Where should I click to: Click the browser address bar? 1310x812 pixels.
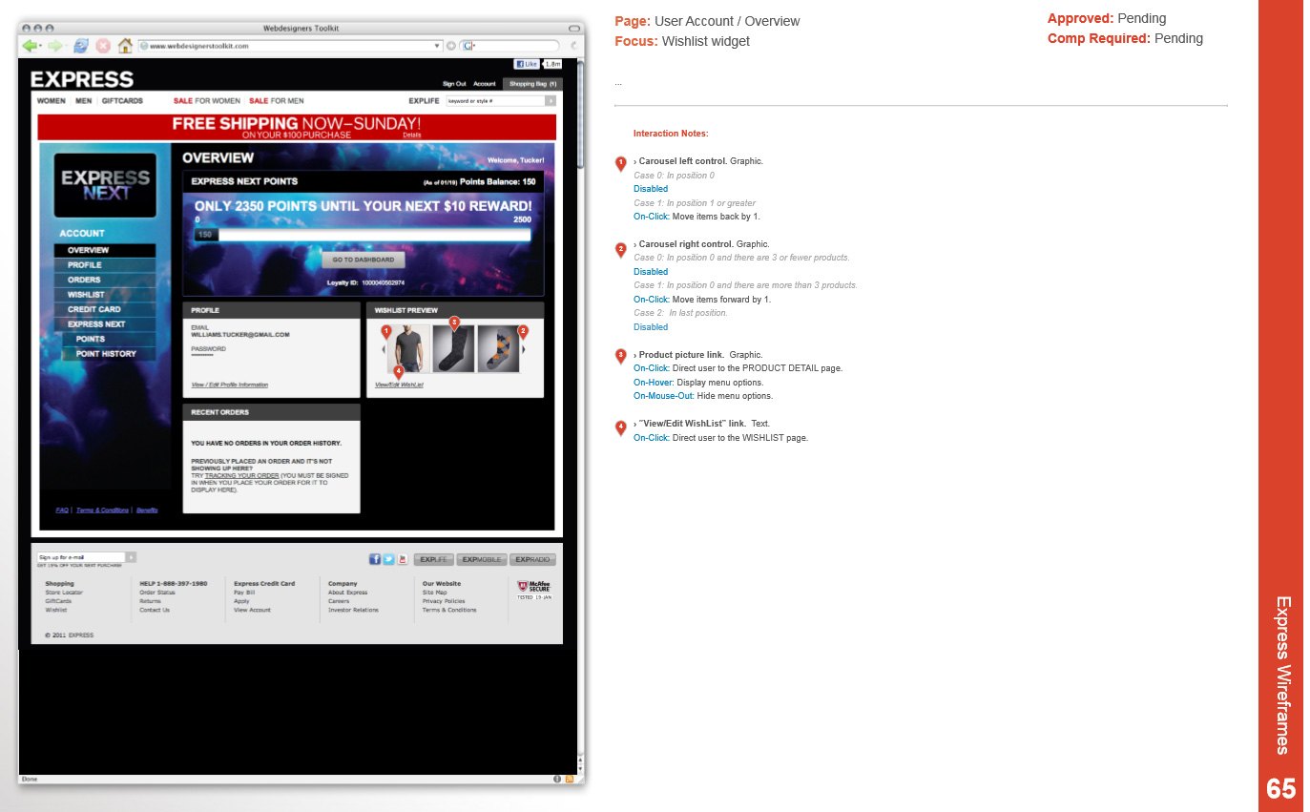(x=290, y=45)
